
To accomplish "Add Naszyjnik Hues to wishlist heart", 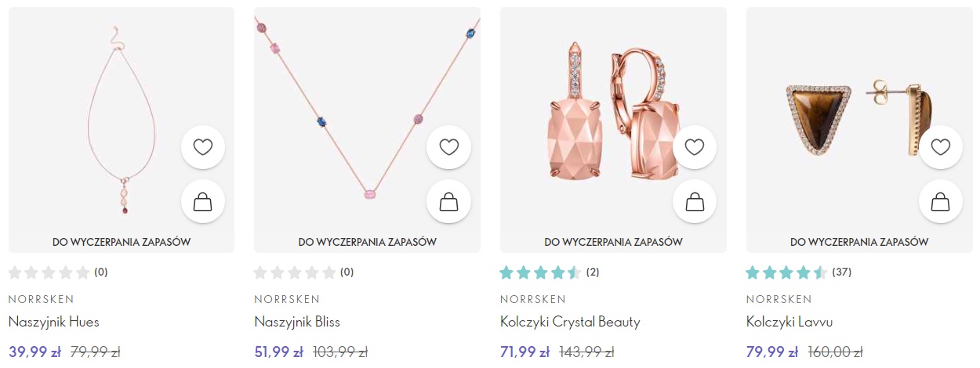I will point(203,146).
